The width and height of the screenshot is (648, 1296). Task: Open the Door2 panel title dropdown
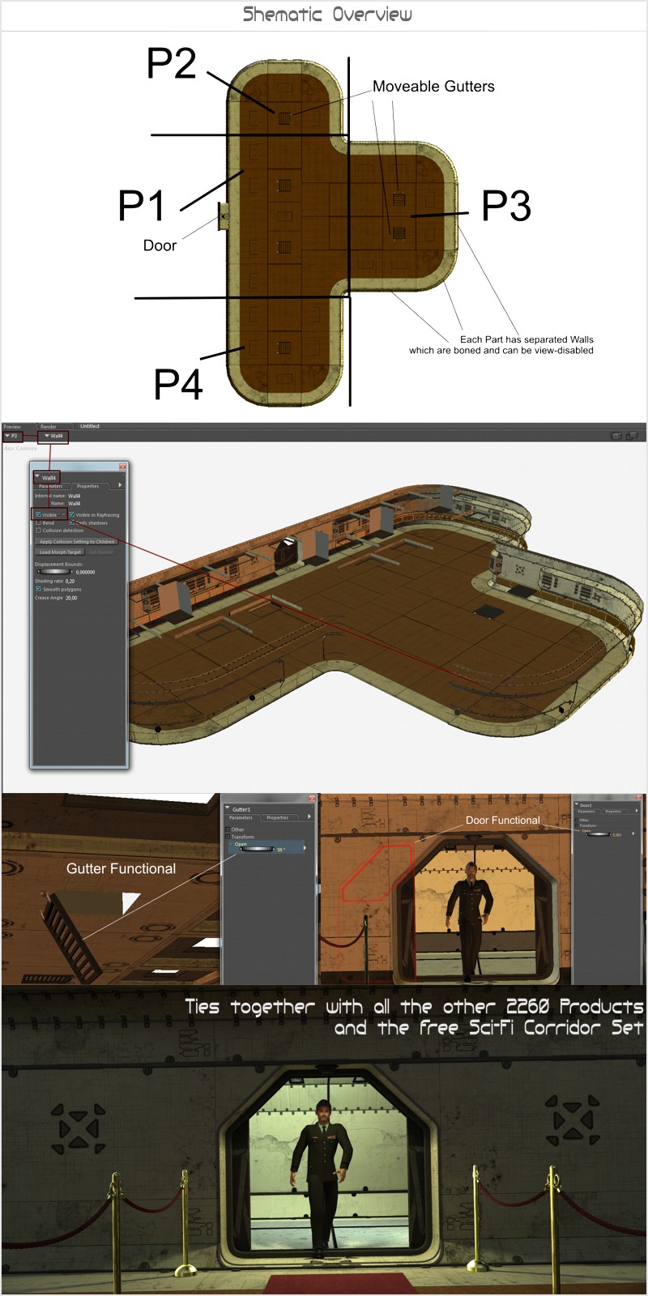tap(577, 804)
